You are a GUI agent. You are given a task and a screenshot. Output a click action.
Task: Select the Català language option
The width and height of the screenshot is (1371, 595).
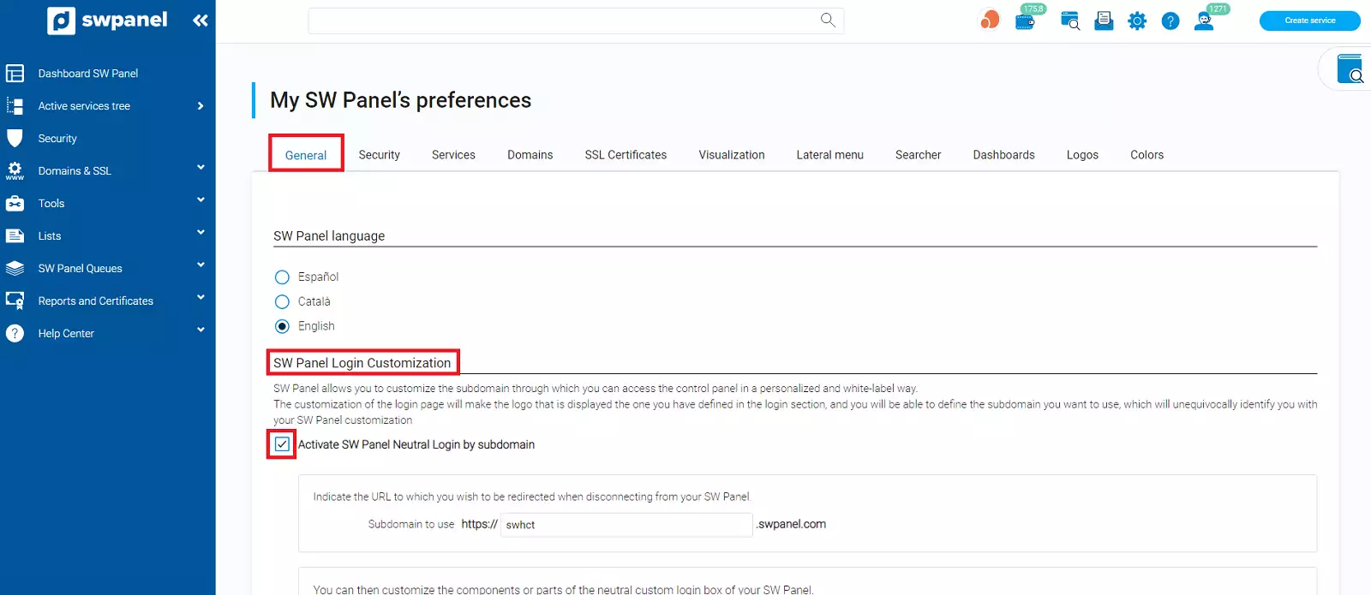(282, 302)
